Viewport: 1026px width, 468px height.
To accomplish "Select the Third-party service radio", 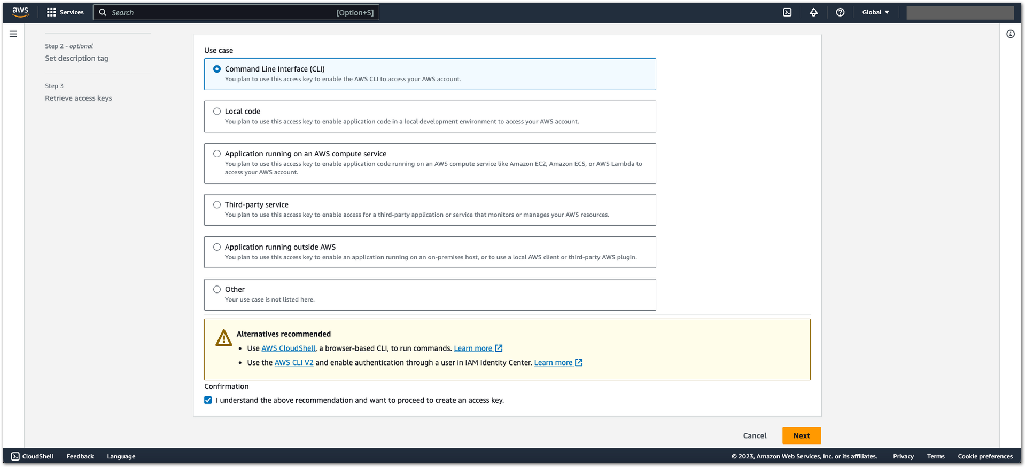I will 217,204.
